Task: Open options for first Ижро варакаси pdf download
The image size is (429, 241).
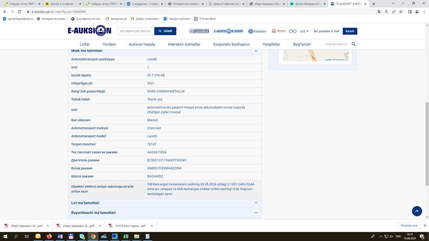Action: pyautogui.click(x=48, y=226)
